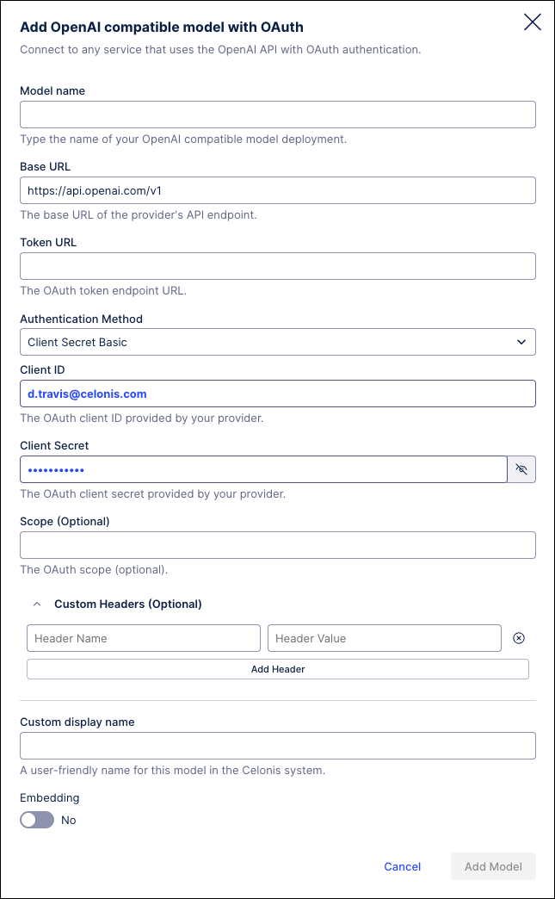Focus the Model name field
The height and width of the screenshot is (899, 555).
pos(277,115)
